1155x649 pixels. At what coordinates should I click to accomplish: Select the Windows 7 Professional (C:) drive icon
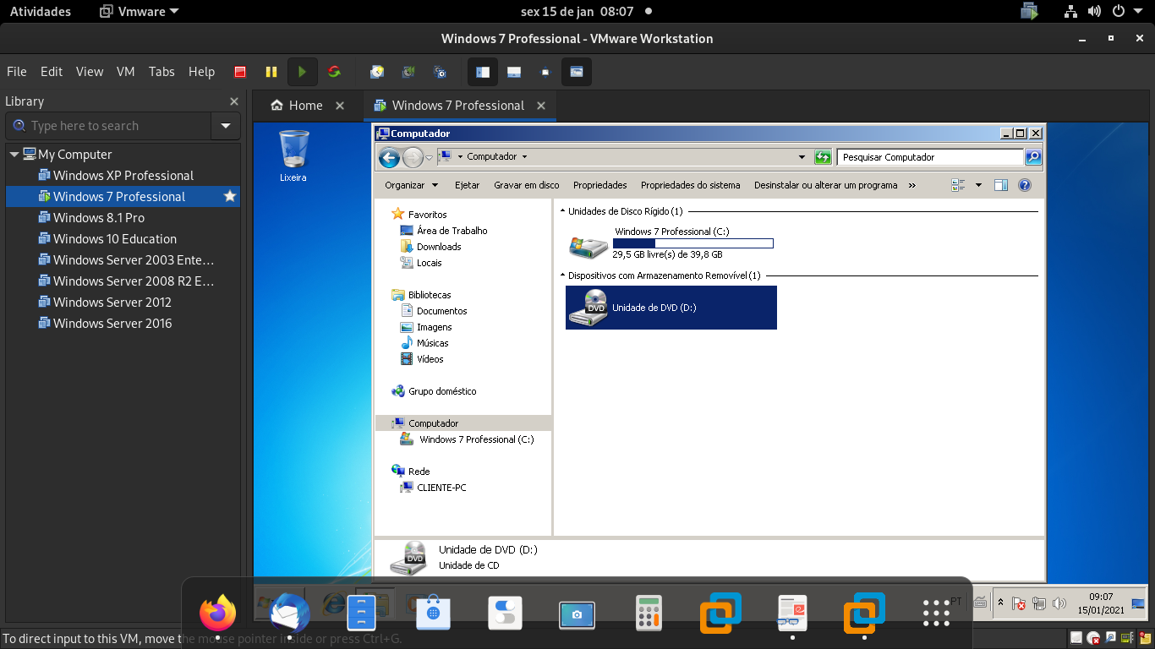tap(588, 246)
